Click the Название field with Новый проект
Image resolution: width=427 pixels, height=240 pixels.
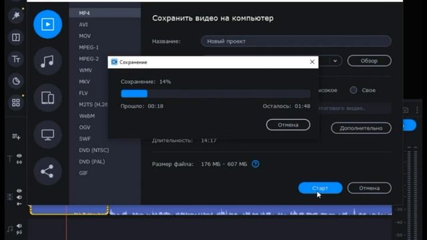(x=296, y=41)
